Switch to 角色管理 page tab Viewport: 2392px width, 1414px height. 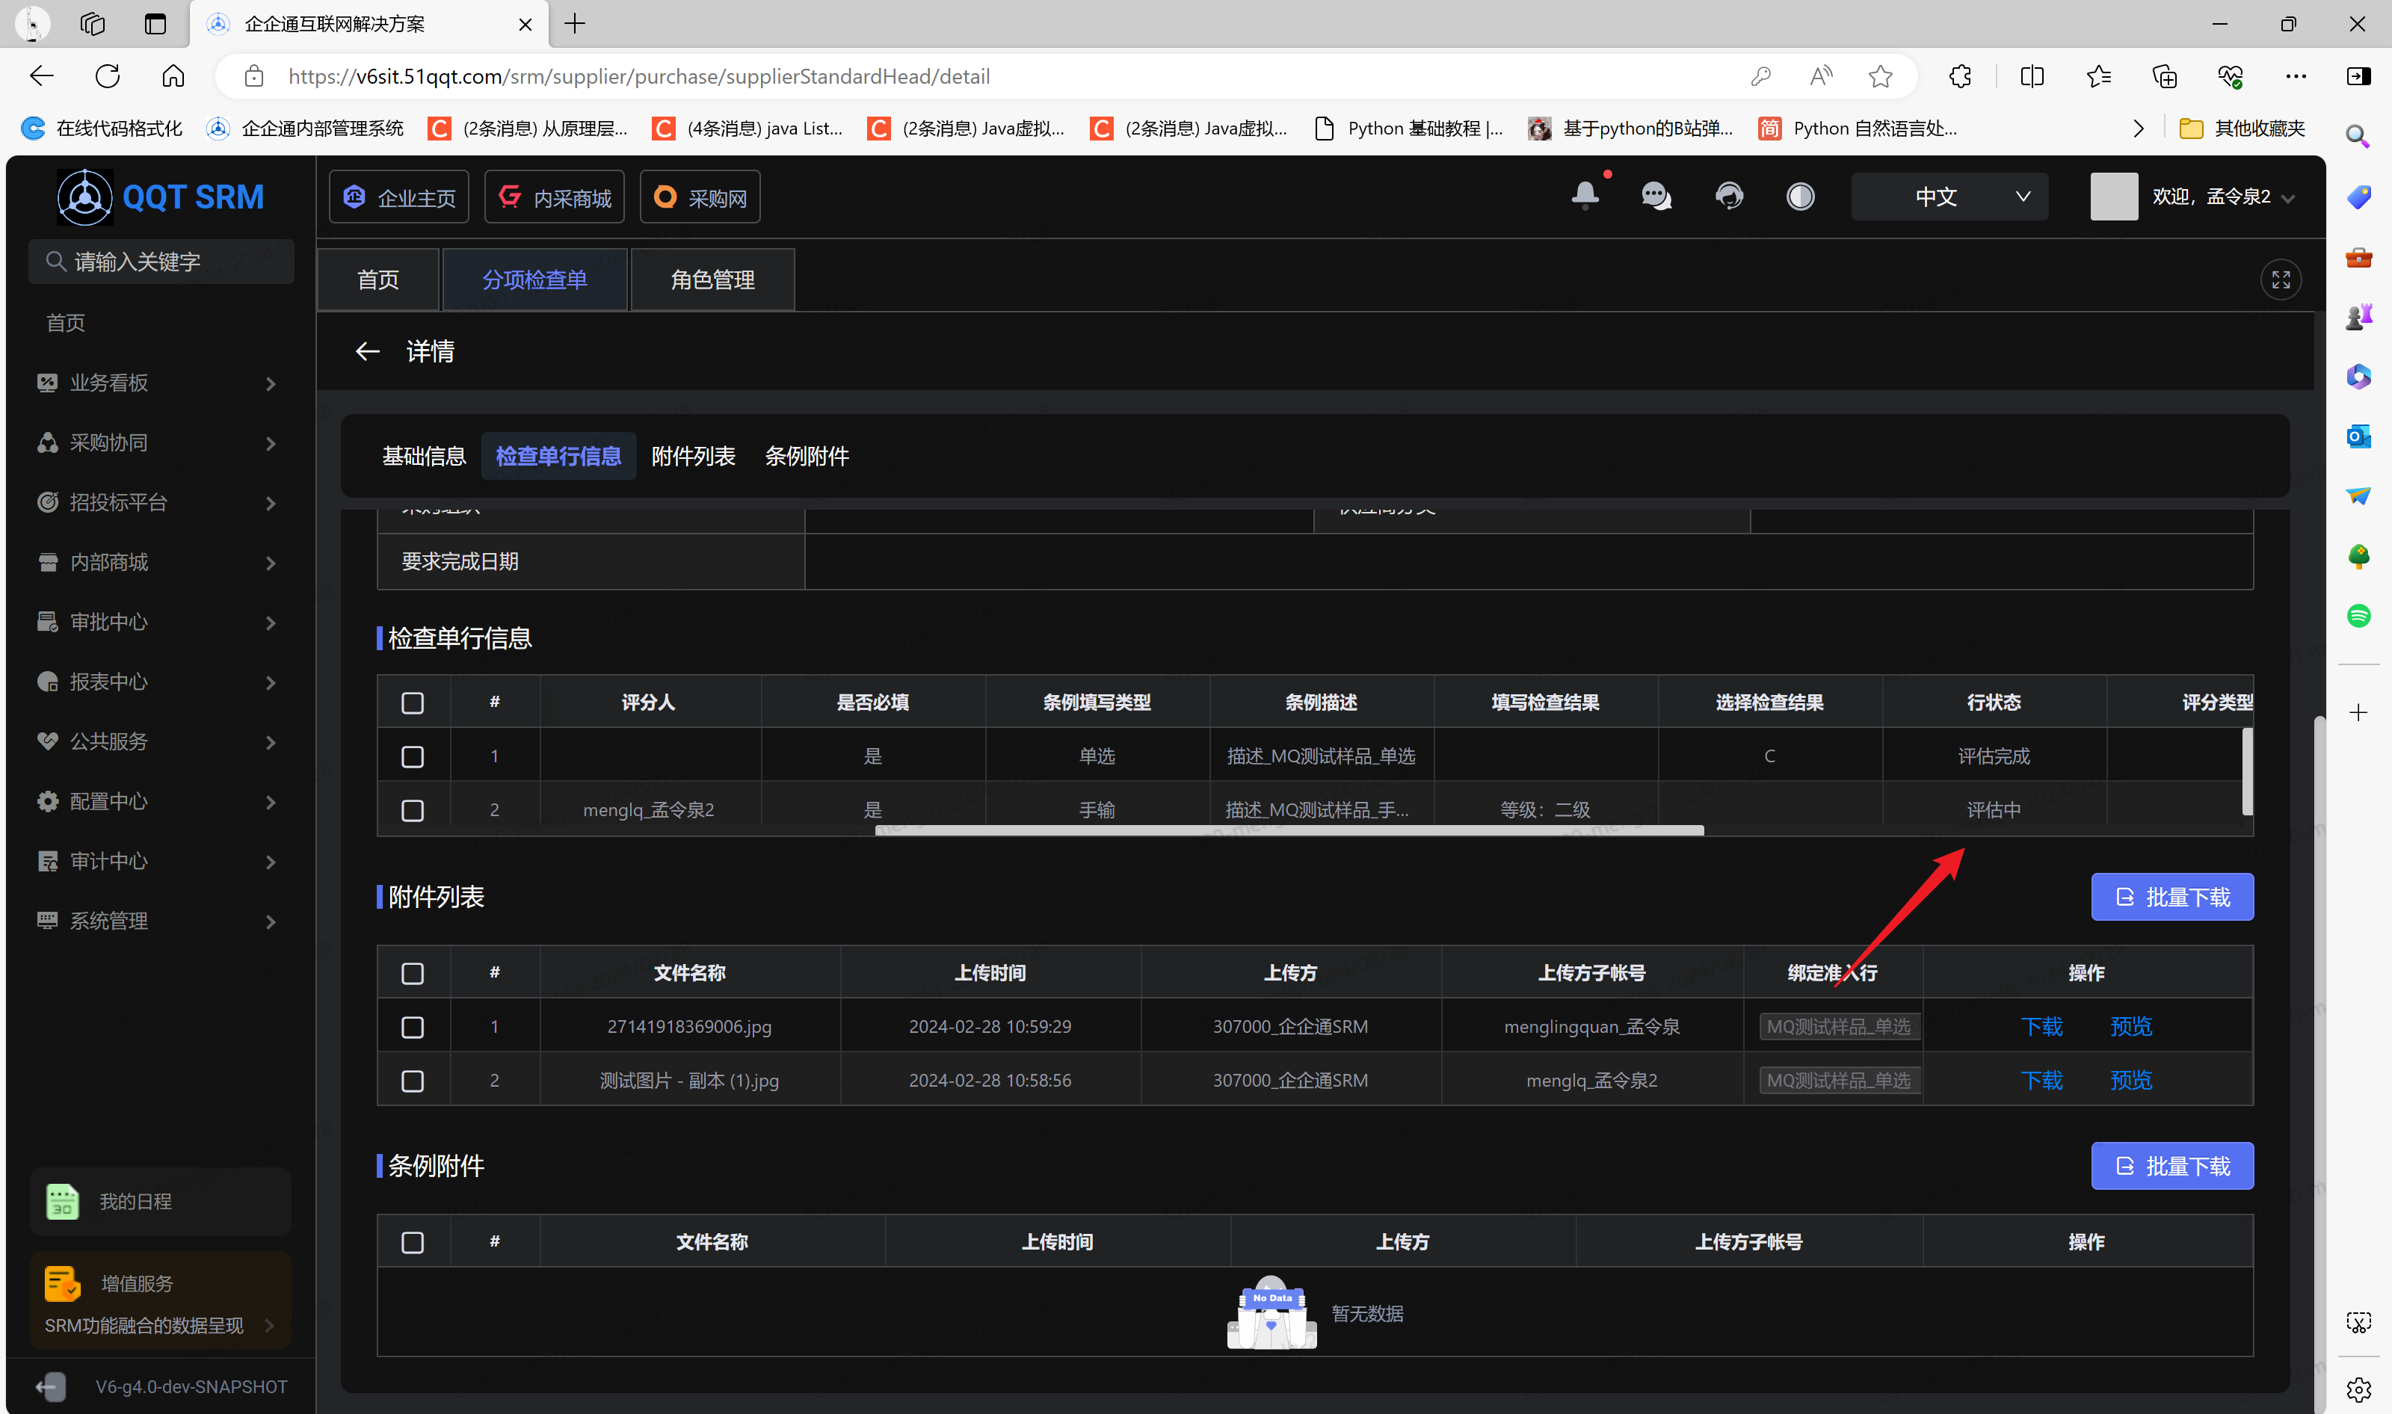click(x=713, y=280)
